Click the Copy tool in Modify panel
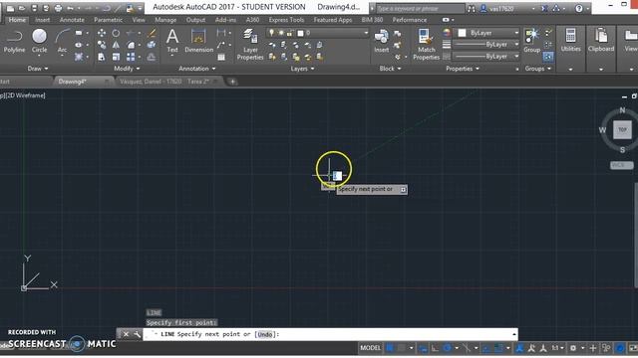 pos(102,45)
